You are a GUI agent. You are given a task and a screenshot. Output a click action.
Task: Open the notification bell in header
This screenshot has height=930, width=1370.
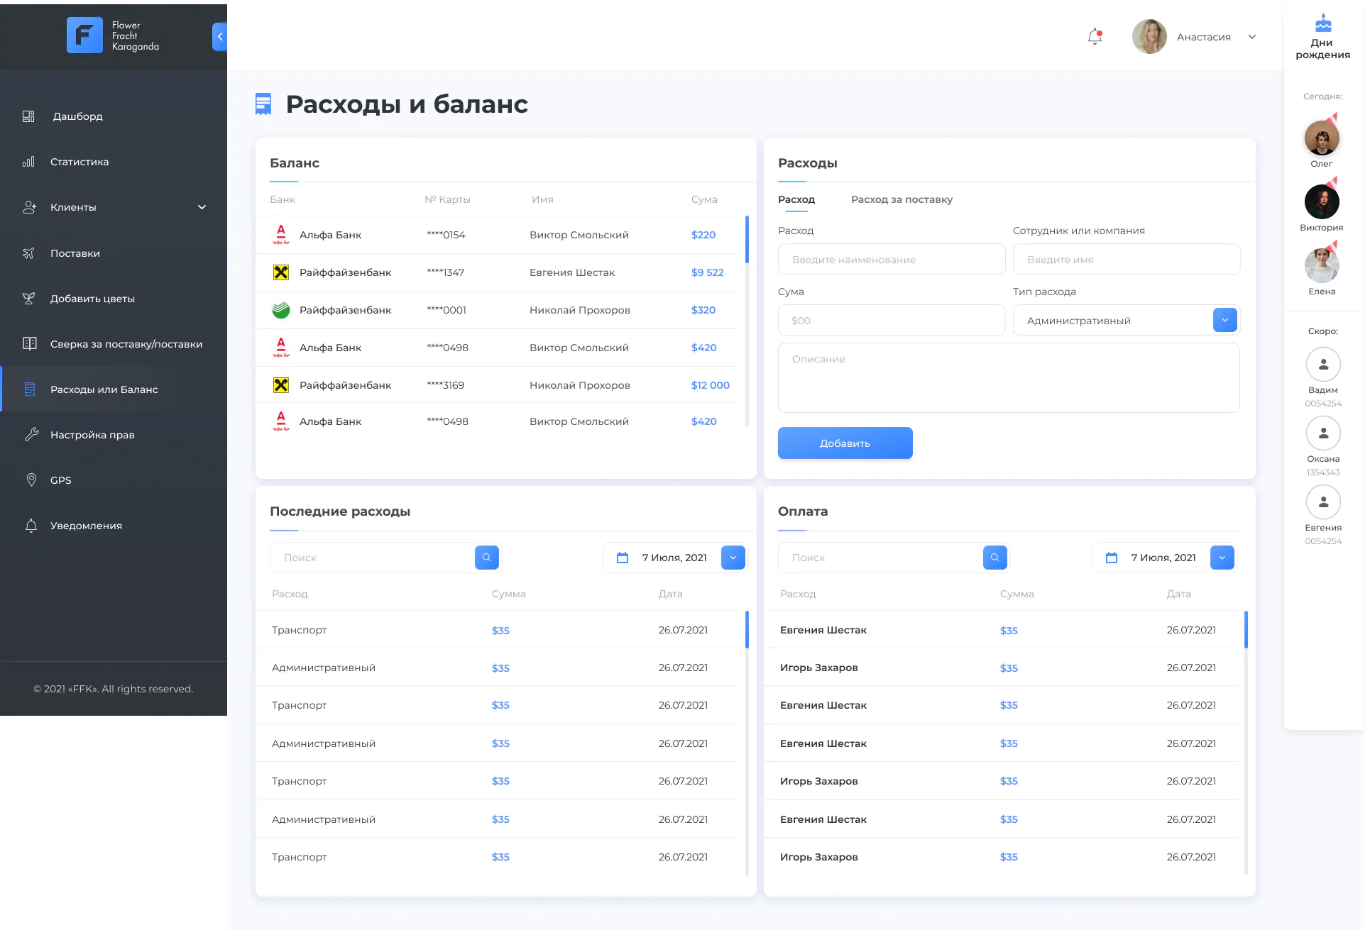[1095, 37]
